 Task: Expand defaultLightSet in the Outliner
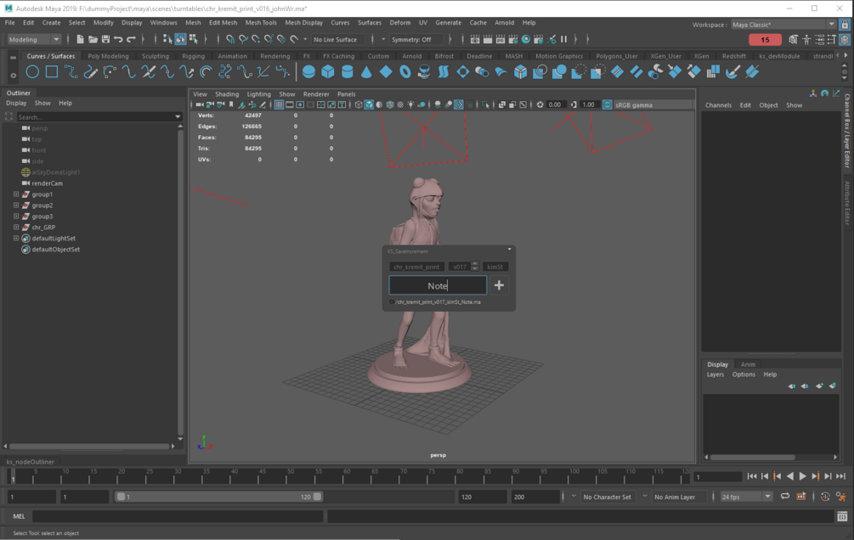coord(16,238)
